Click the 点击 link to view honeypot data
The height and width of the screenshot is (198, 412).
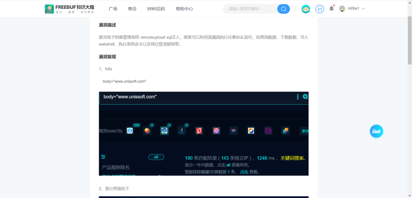pyautogui.click(x=244, y=172)
